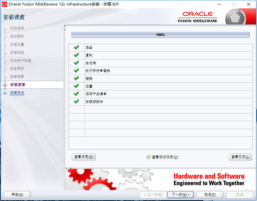Viewport: 257px width, 201px height.
Task: Click the Oracle icon in title bar
Action: click(4, 4)
